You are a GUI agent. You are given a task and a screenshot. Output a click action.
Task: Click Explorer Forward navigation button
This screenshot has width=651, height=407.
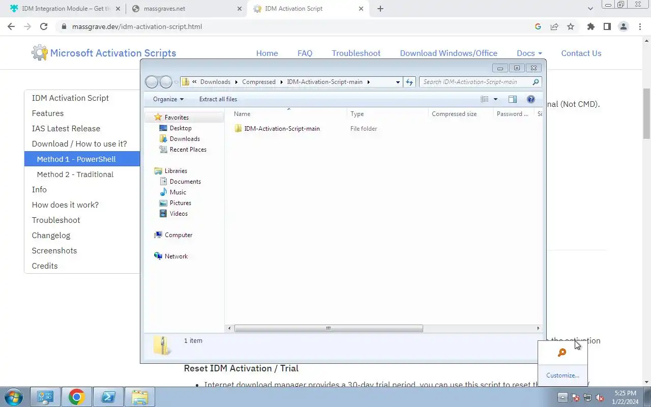pyautogui.click(x=166, y=82)
